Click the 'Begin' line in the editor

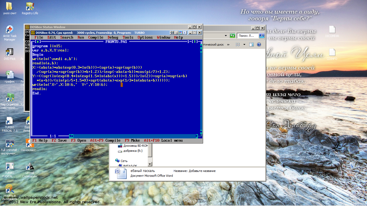pos(38,55)
